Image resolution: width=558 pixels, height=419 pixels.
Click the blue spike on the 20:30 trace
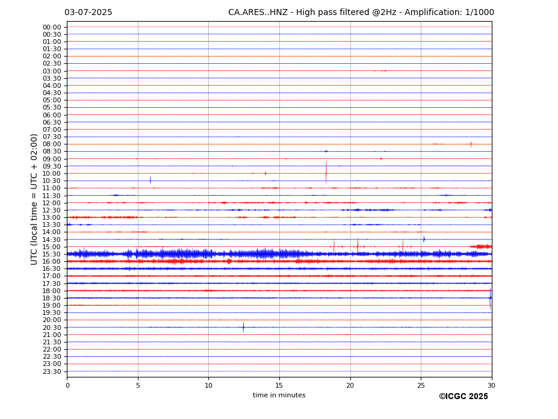point(243,327)
